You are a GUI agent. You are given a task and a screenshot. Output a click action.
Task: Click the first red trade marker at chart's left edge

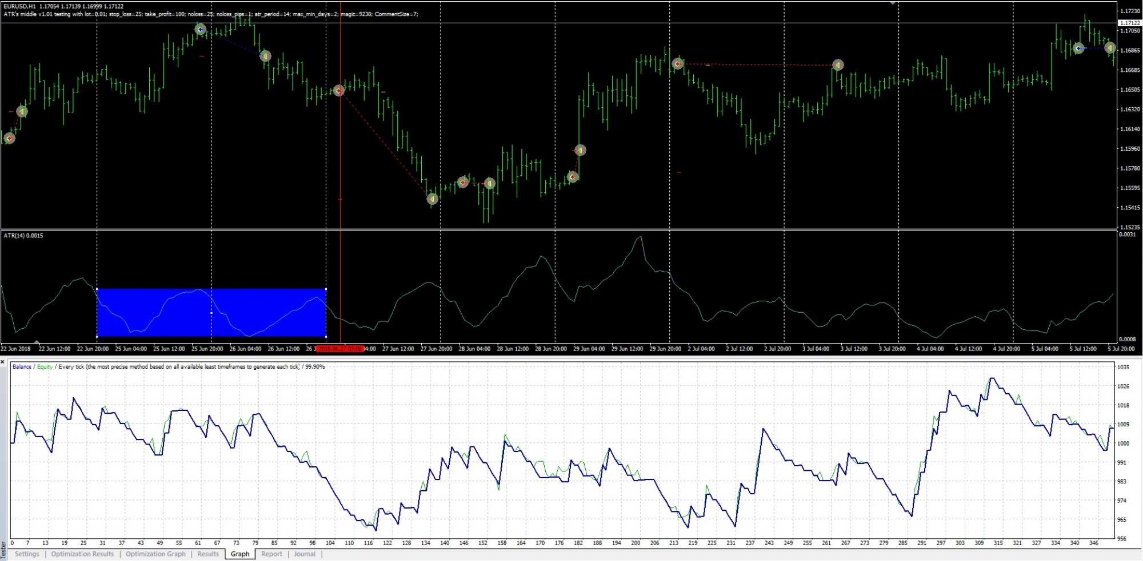click(9, 138)
